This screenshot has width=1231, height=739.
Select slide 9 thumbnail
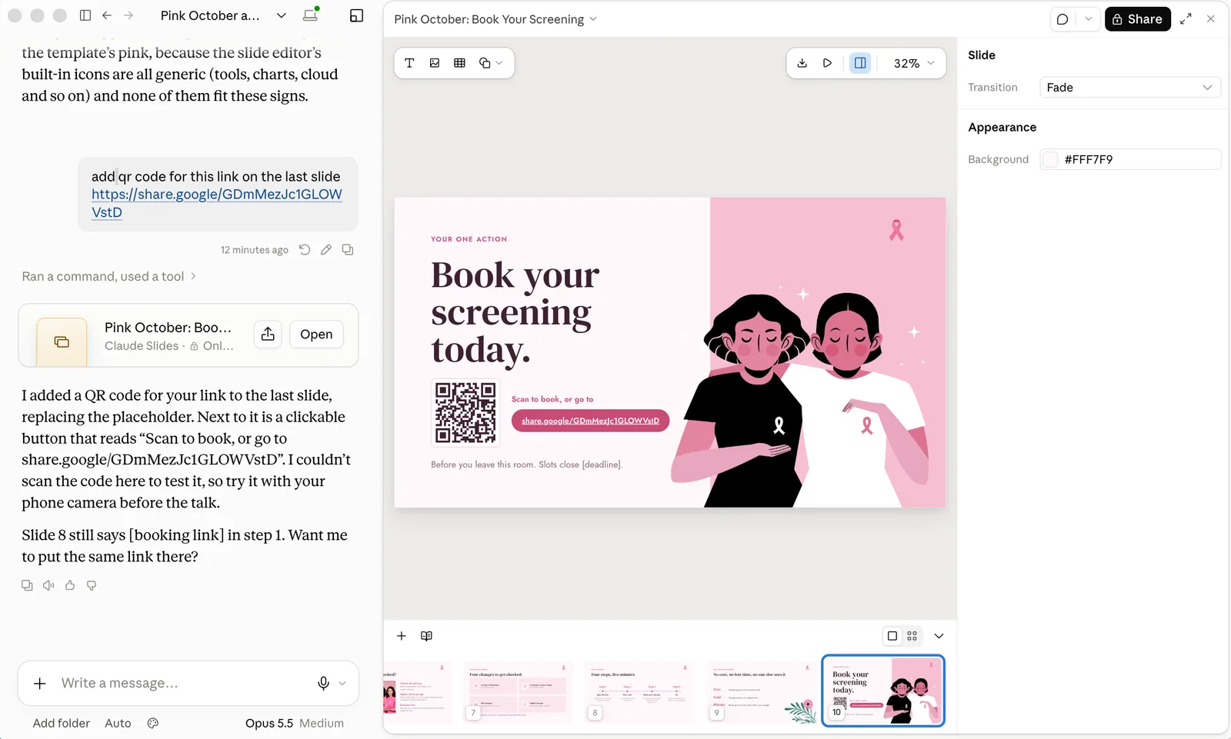tap(762, 691)
